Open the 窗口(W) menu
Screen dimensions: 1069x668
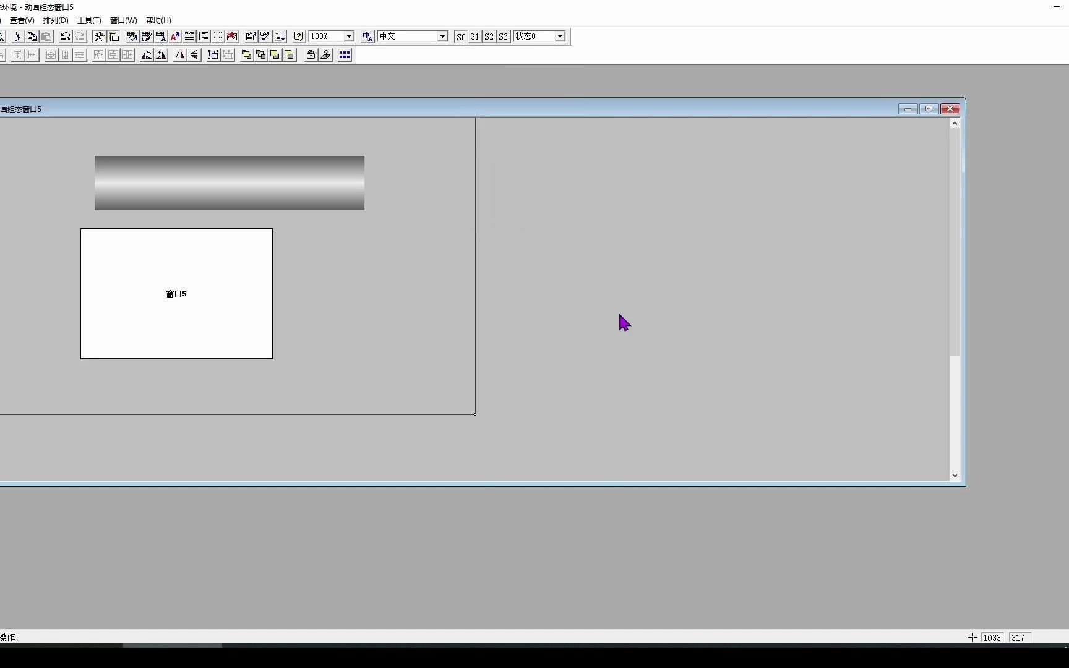click(124, 20)
